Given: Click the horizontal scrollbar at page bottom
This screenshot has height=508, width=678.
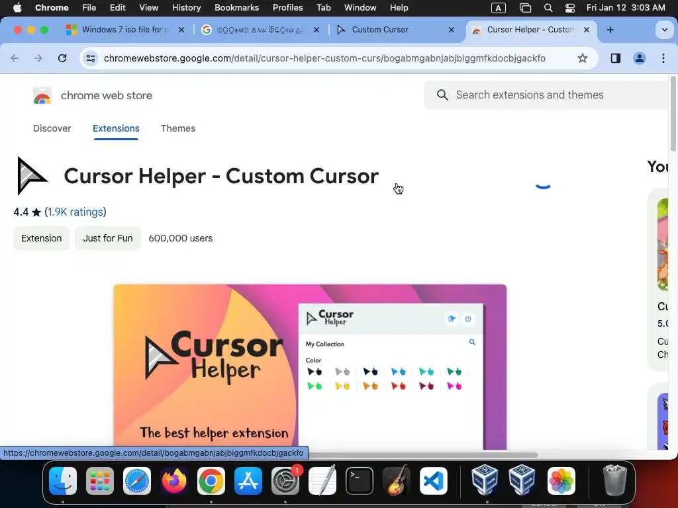Looking at the screenshot, I should 422,454.
